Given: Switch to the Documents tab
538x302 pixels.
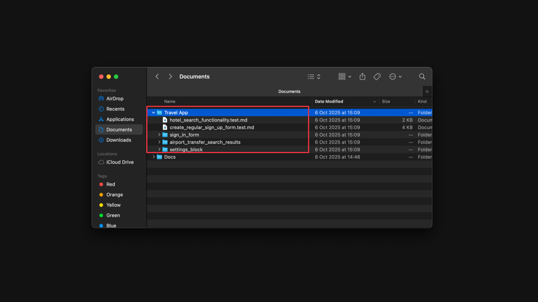Looking at the screenshot, I should coord(289,91).
